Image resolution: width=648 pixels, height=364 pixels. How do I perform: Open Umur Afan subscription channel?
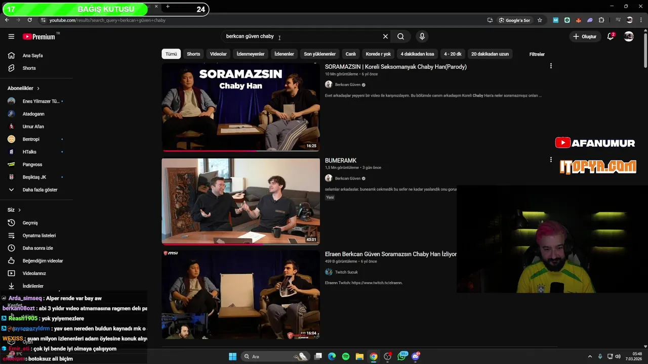(33, 126)
